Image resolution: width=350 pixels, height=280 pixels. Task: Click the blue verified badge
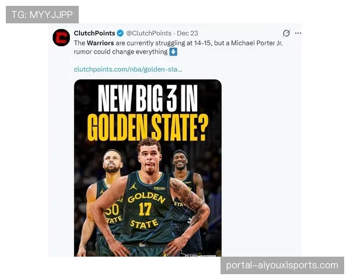click(x=120, y=33)
